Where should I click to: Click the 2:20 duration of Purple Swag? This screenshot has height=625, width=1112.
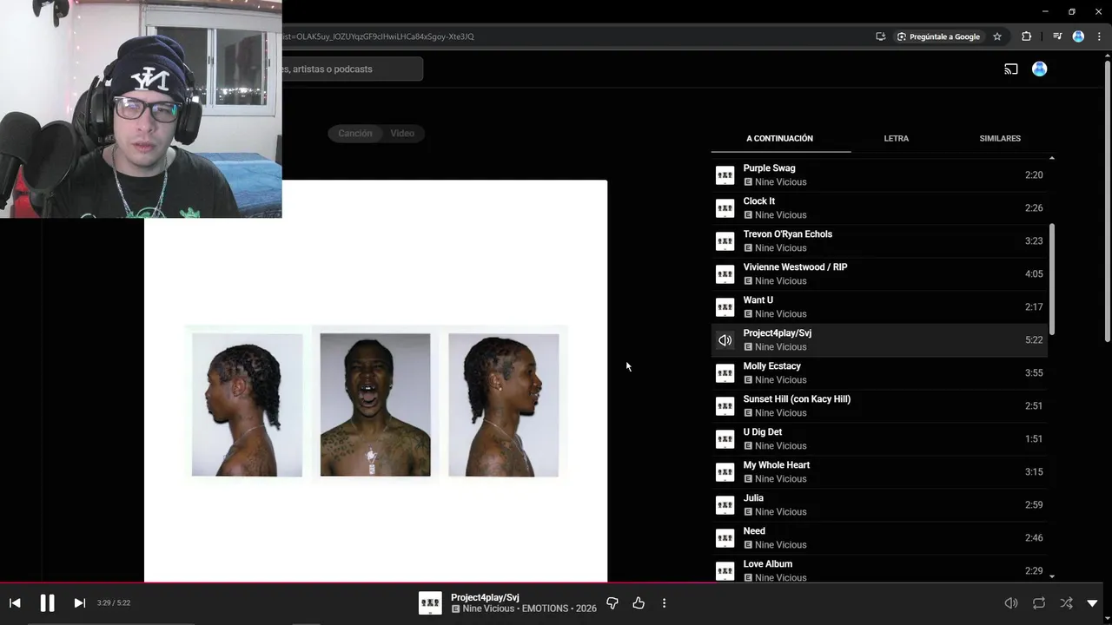click(1033, 174)
